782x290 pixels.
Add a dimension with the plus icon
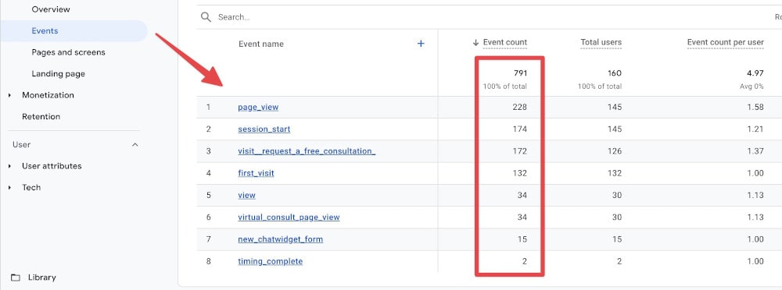tap(421, 44)
